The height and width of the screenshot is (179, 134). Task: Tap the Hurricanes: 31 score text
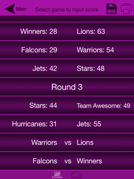34,124
